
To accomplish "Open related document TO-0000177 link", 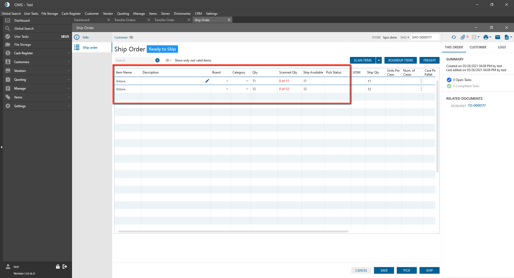I will pos(477,106).
